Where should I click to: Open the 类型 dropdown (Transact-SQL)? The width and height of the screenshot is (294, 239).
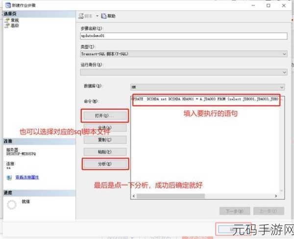(x=184, y=54)
